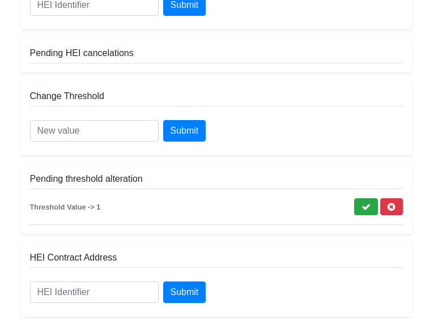Click the white checkmark icon
The height and width of the screenshot is (320, 438).
(365, 207)
